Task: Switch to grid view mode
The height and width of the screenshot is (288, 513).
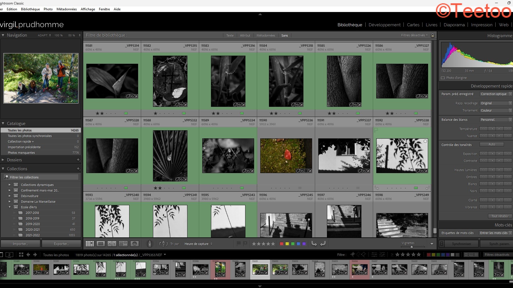Action: pyautogui.click(x=90, y=244)
